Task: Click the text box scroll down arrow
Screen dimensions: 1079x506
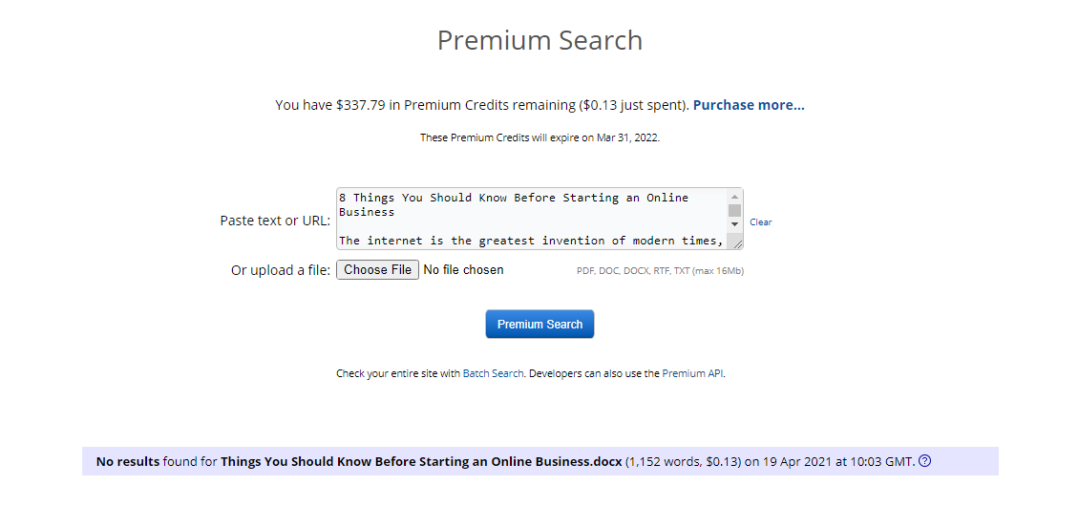Action: (x=734, y=224)
